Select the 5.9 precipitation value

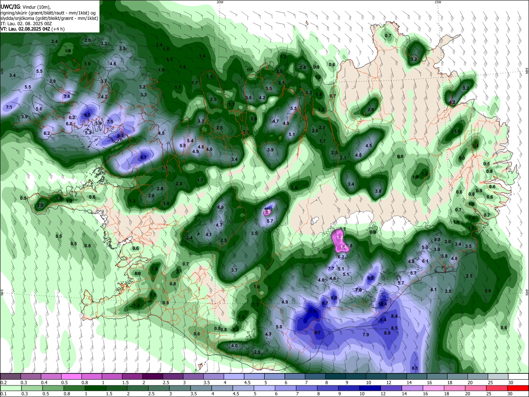pos(98,123)
